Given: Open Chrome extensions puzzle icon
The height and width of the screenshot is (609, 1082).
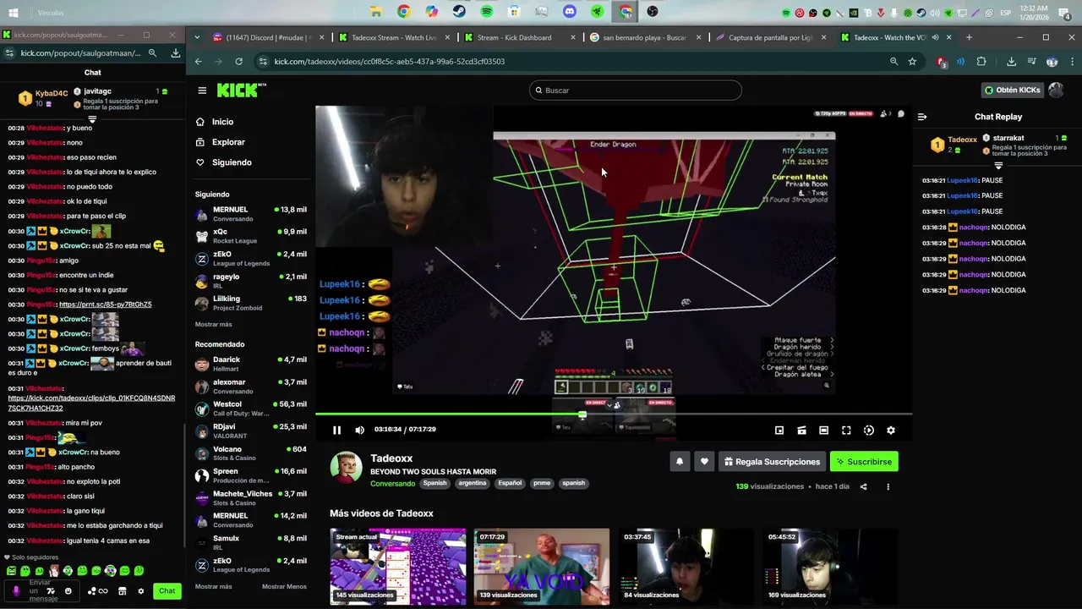Looking at the screenshot, I should pyautogui.click(x=981, y=62).
